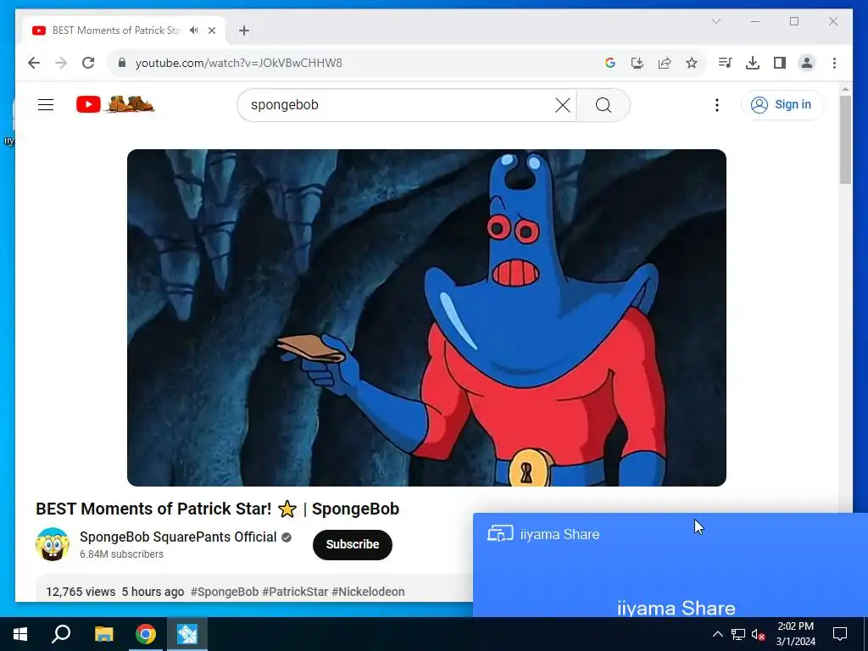868x651 pixels.
Task: Go to YouTube home via logo
Action: (x=115, y=104)
